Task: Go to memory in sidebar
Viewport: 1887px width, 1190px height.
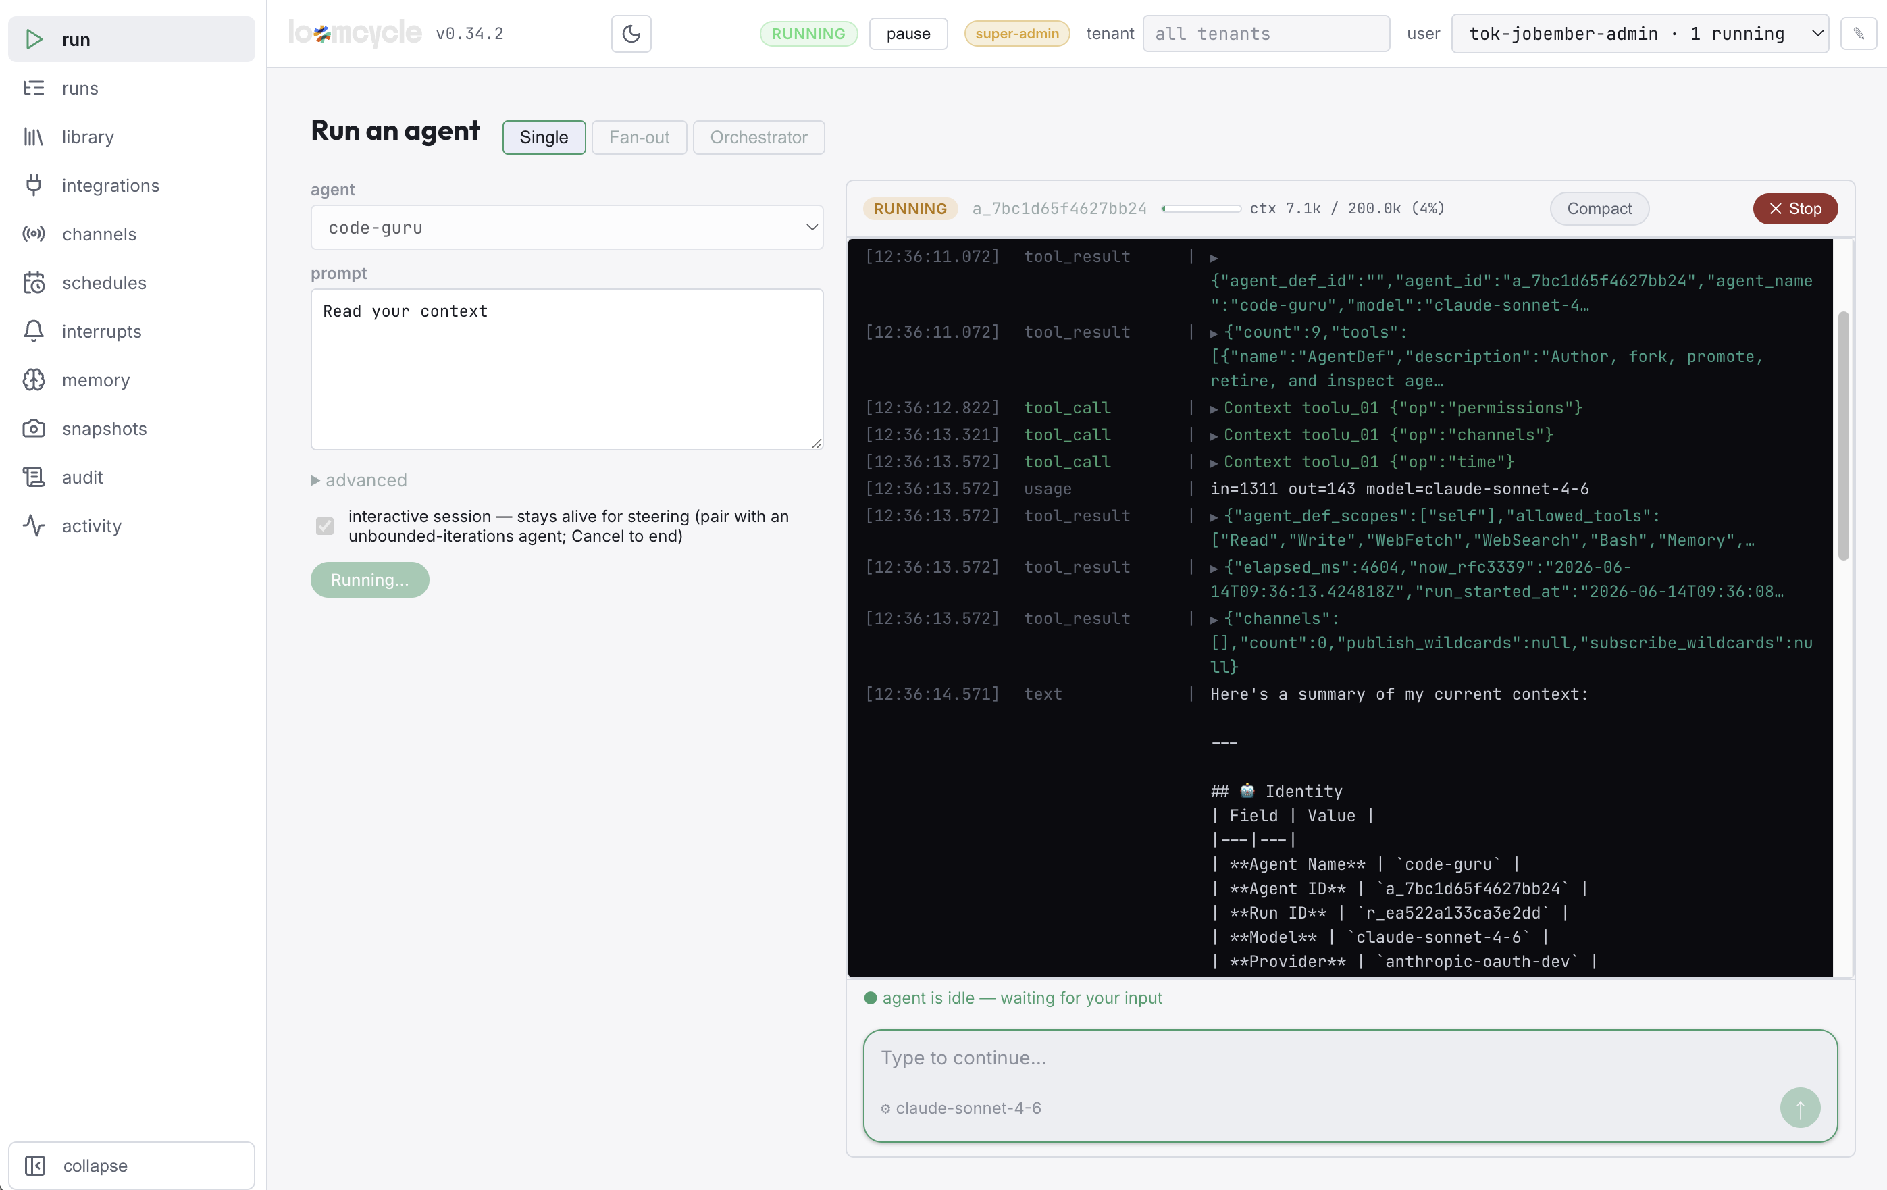Action: pos(131,379)
